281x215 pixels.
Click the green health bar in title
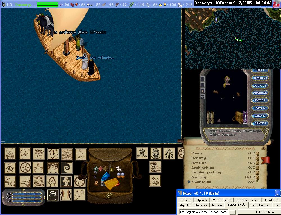47,4
